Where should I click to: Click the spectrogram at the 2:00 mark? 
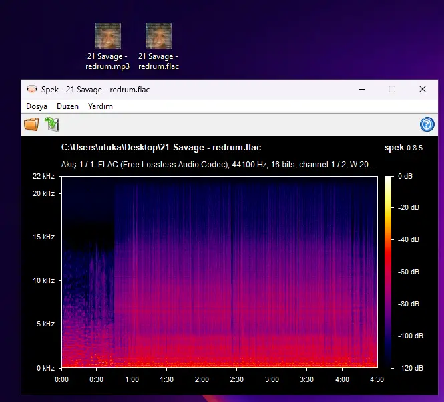202,272
